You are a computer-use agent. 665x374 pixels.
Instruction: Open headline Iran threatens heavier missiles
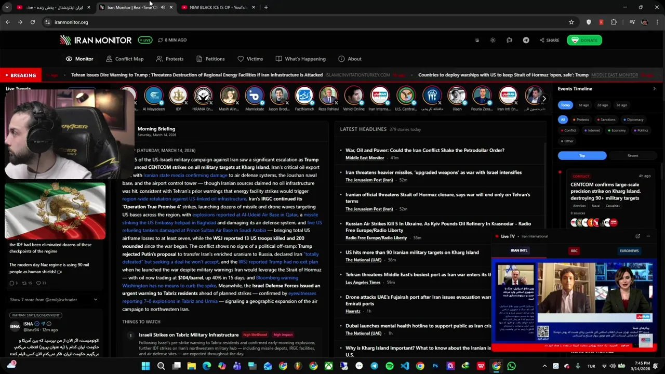(x=433, y=172)
